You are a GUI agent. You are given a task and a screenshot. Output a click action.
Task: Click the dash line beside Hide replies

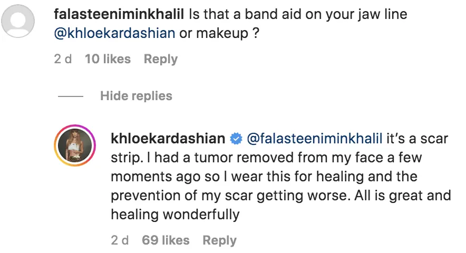click(70, 96)
